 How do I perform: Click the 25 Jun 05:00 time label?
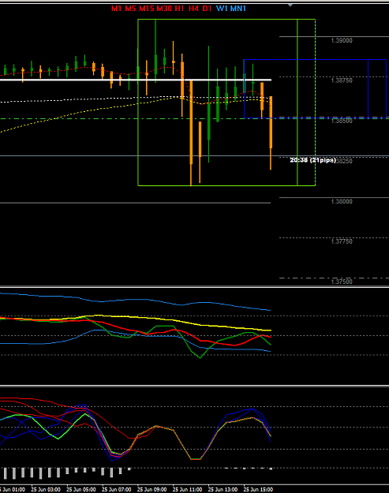(x=81, y=490)
